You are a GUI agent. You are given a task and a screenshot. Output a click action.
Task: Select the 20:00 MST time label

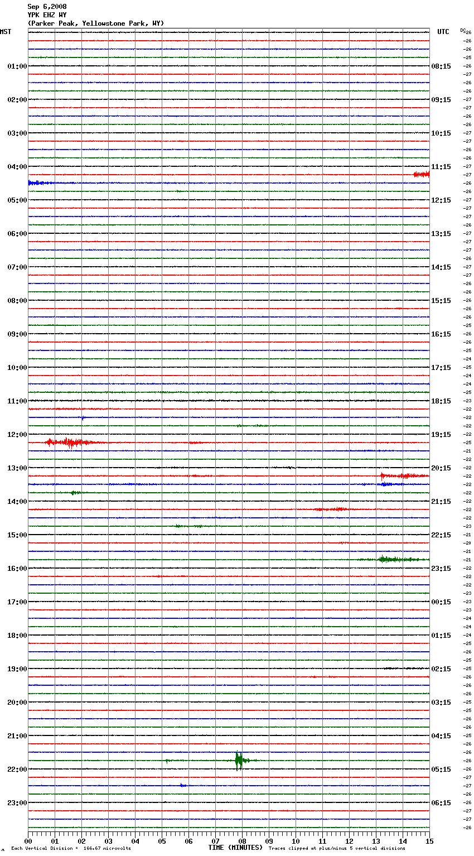coord(17,703)
